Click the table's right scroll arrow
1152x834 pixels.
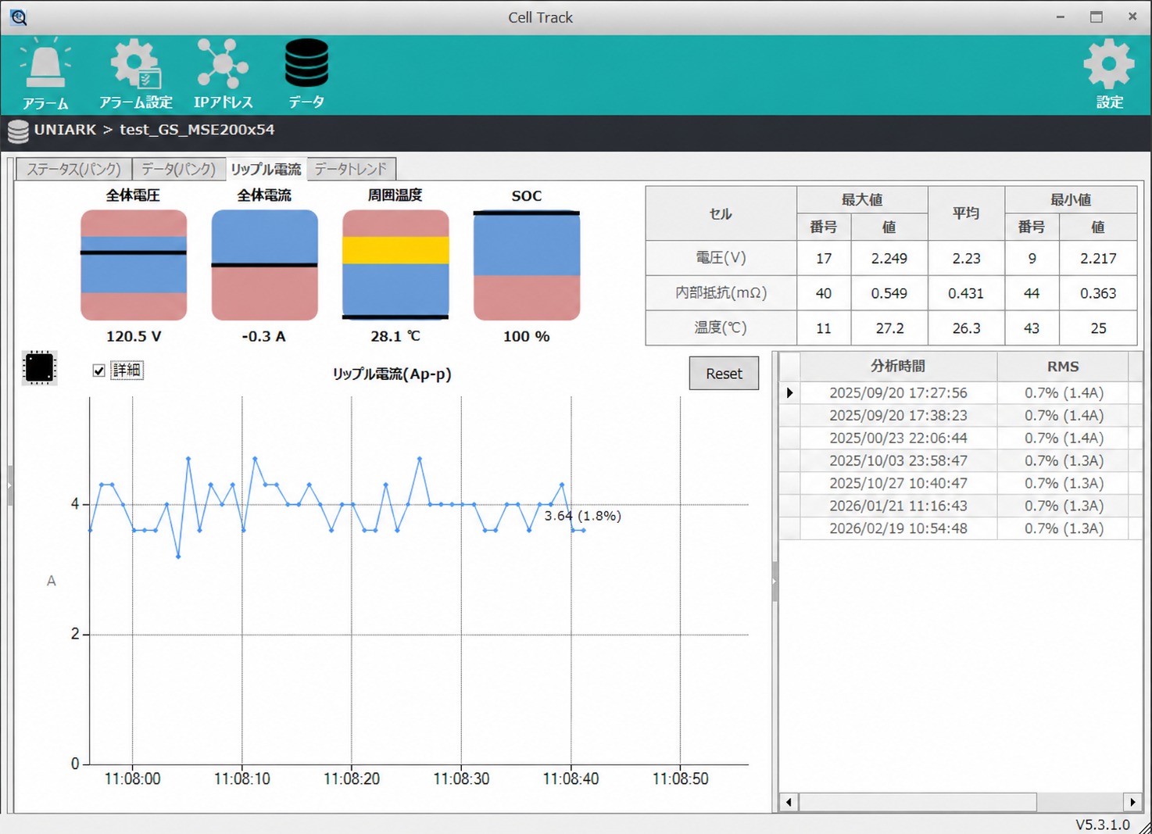[1132, 802]
